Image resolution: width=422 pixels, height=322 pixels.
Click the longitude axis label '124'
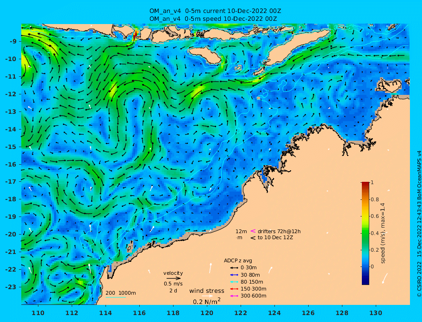[274, 313]
